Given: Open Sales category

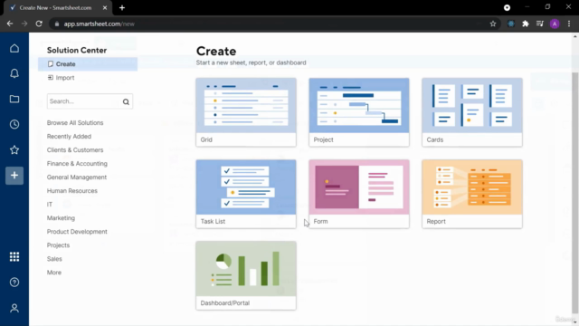Looking at the screenshot, I should click(54, 259).
